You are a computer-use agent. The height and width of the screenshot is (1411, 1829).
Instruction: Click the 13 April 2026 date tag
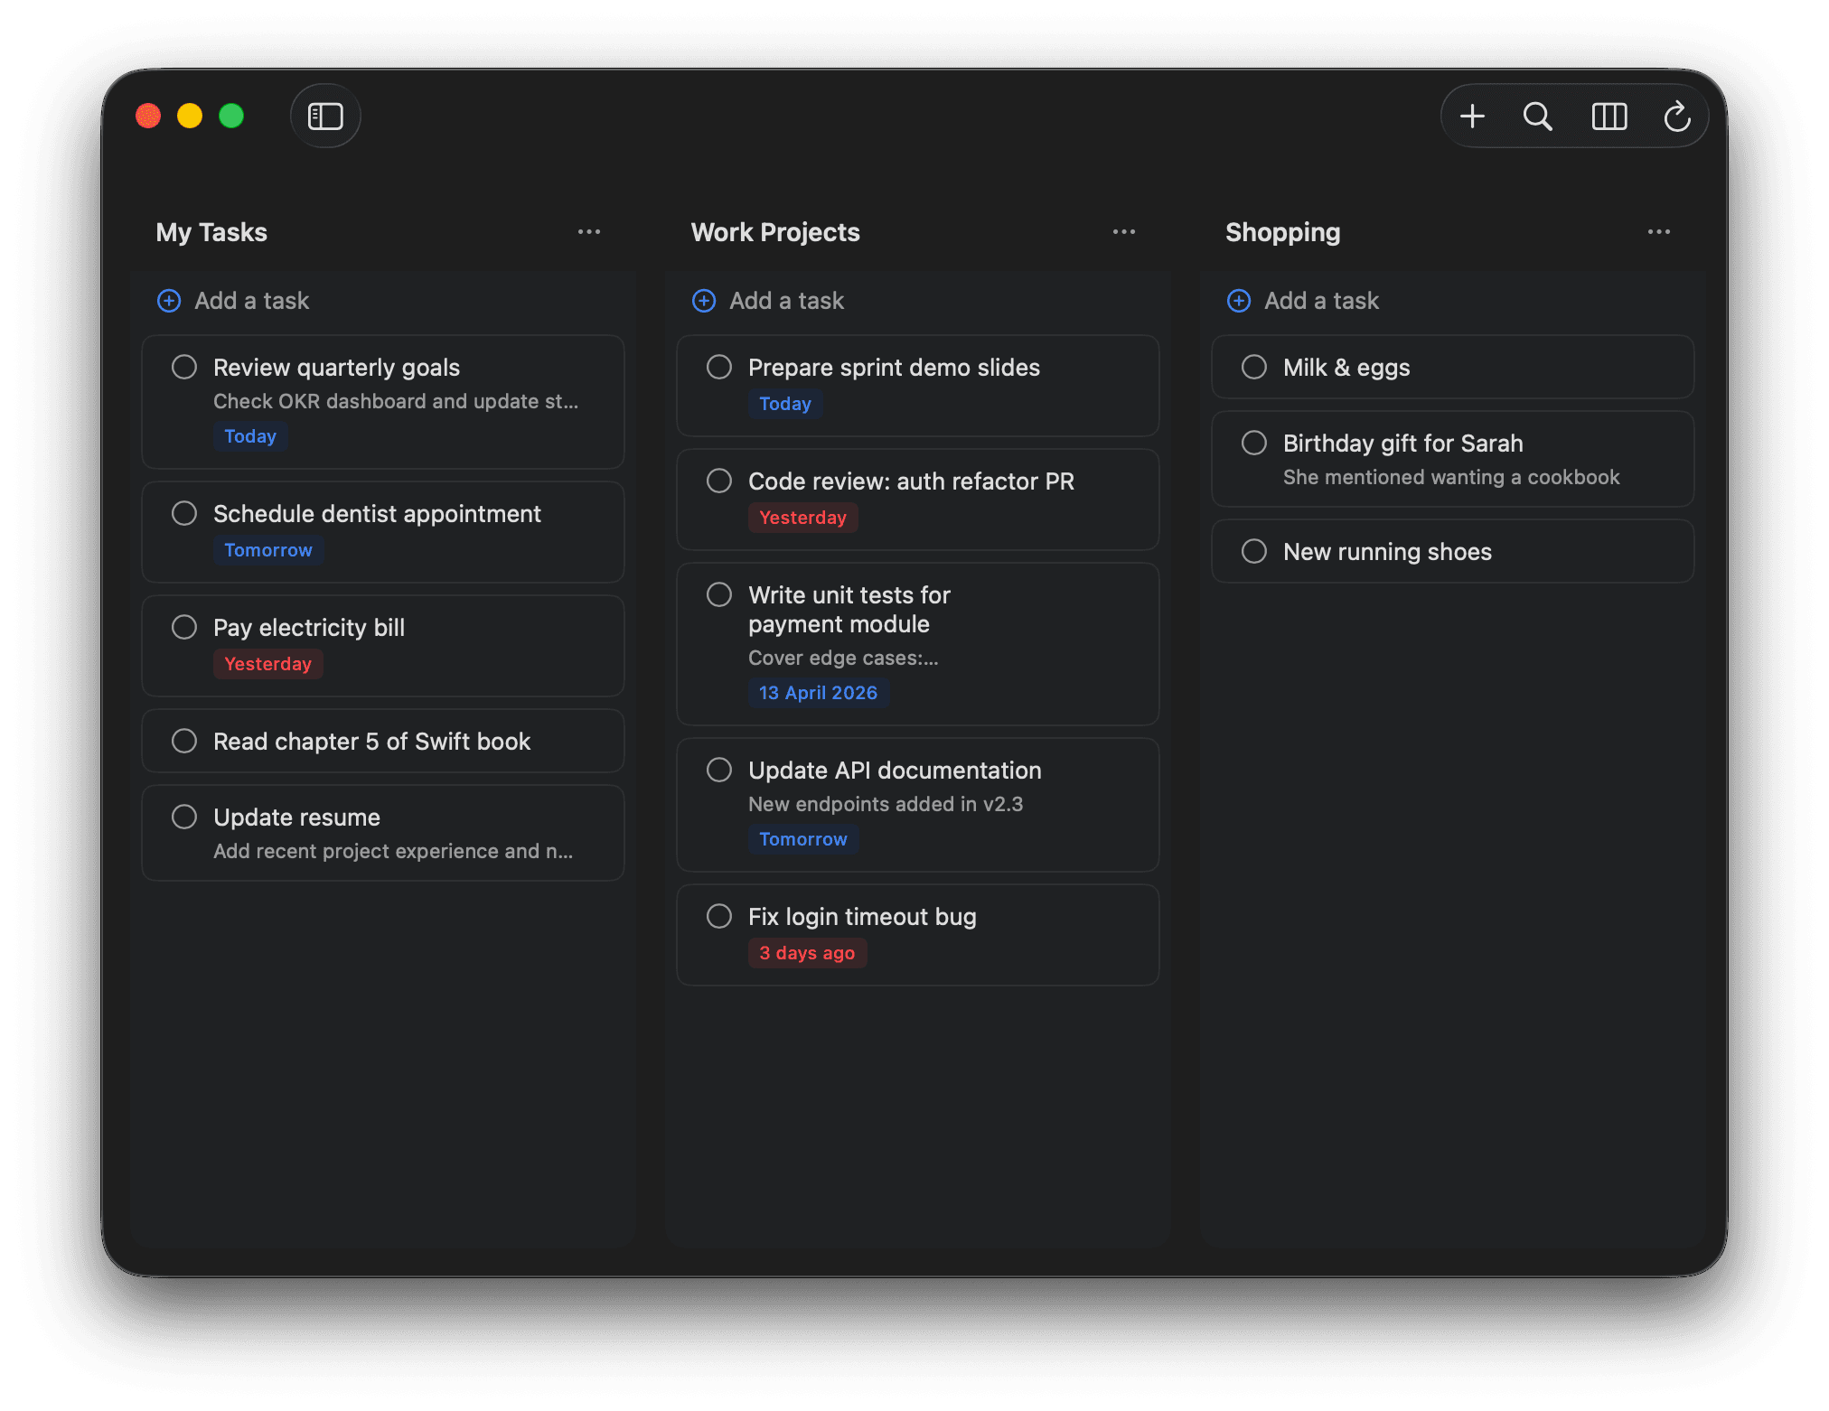pyautogui.click(x=818, y=693)
